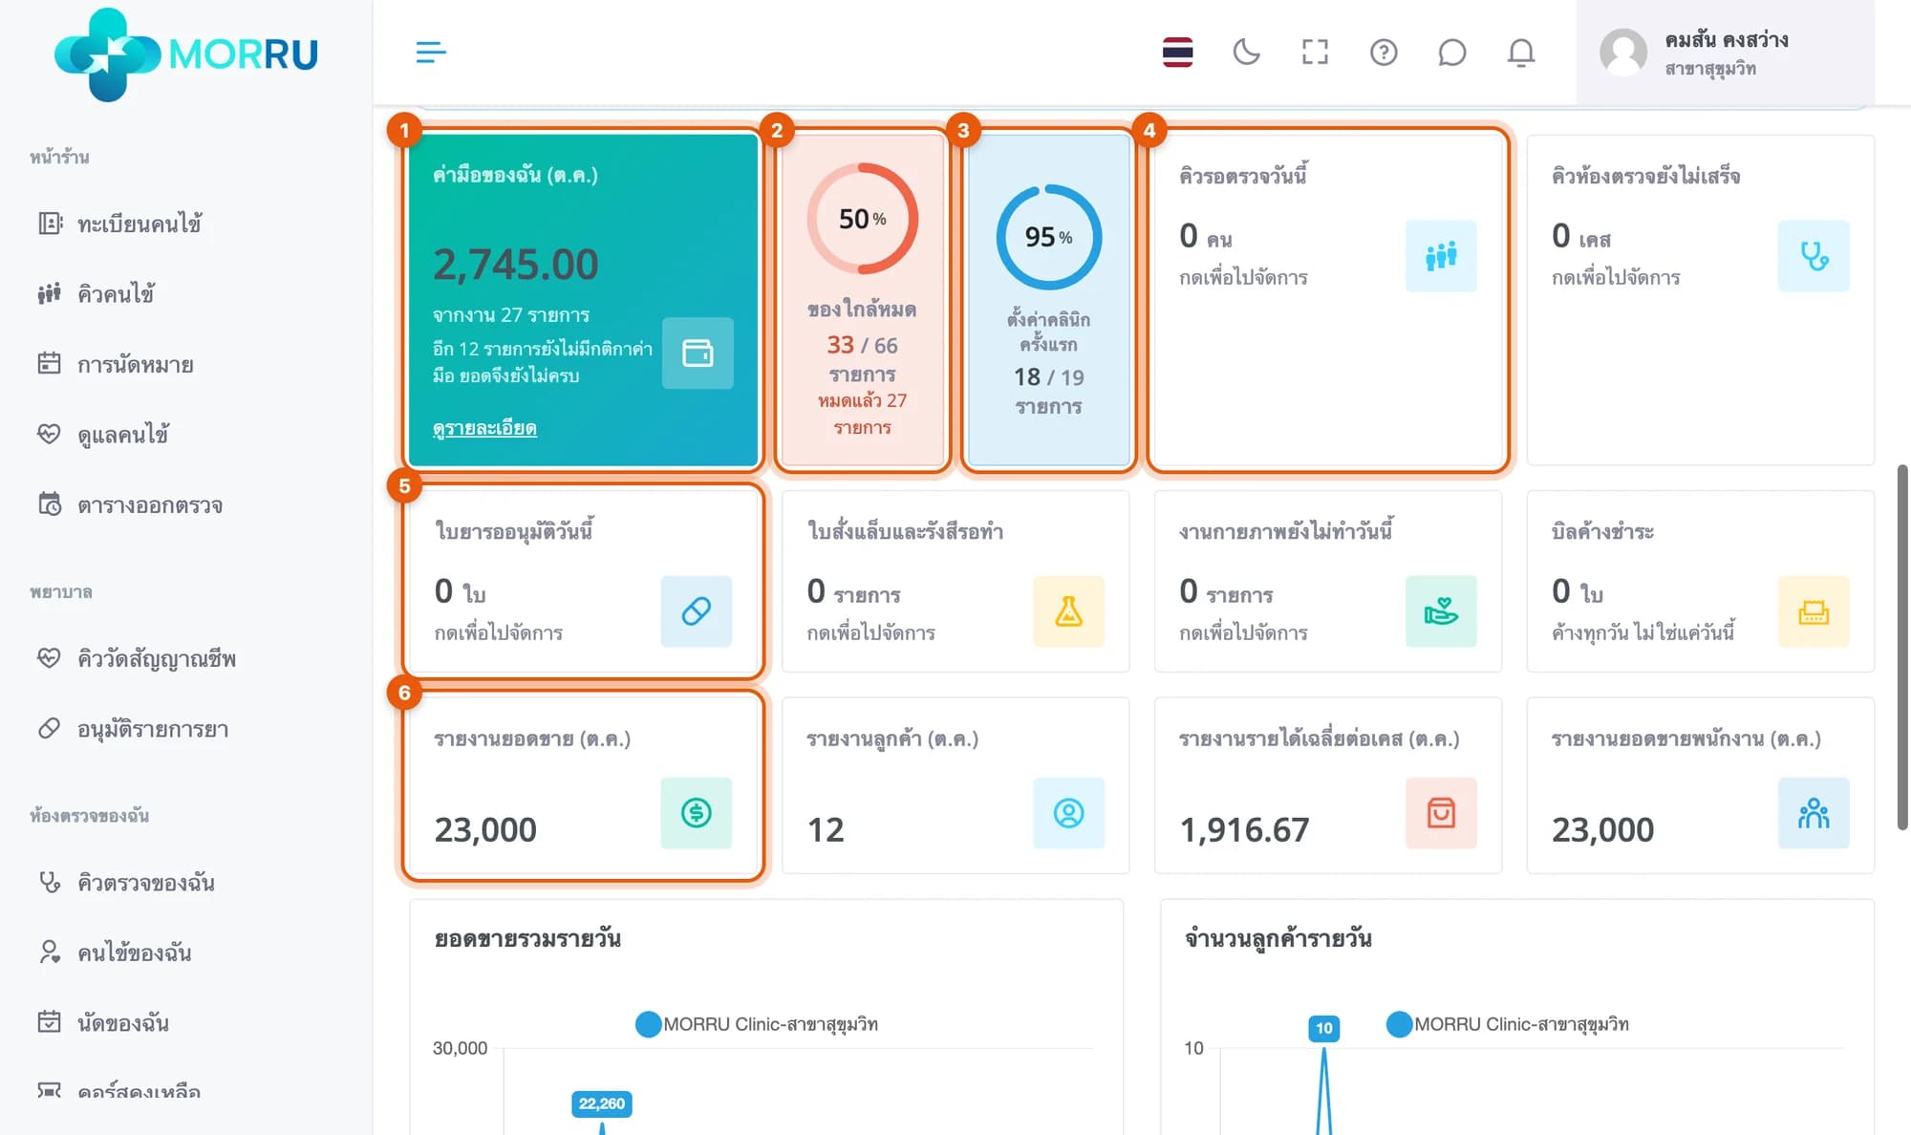Go to คิวคนไข้ menu item
This screenshot has width=1911, height=1135.
[96, 293]
